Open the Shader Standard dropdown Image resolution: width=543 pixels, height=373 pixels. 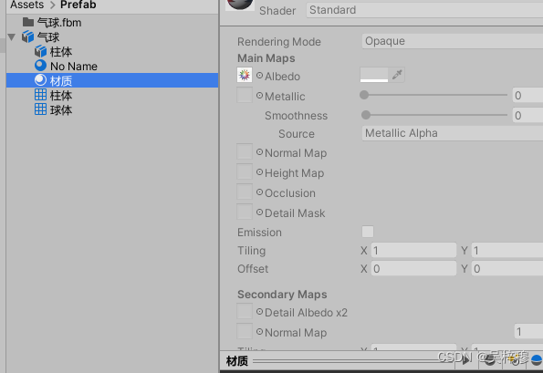[424, 10]
